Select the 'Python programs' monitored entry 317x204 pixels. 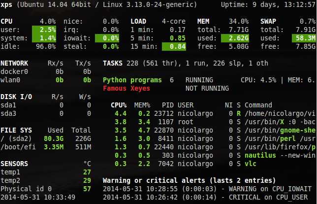[x=132, y=80]
